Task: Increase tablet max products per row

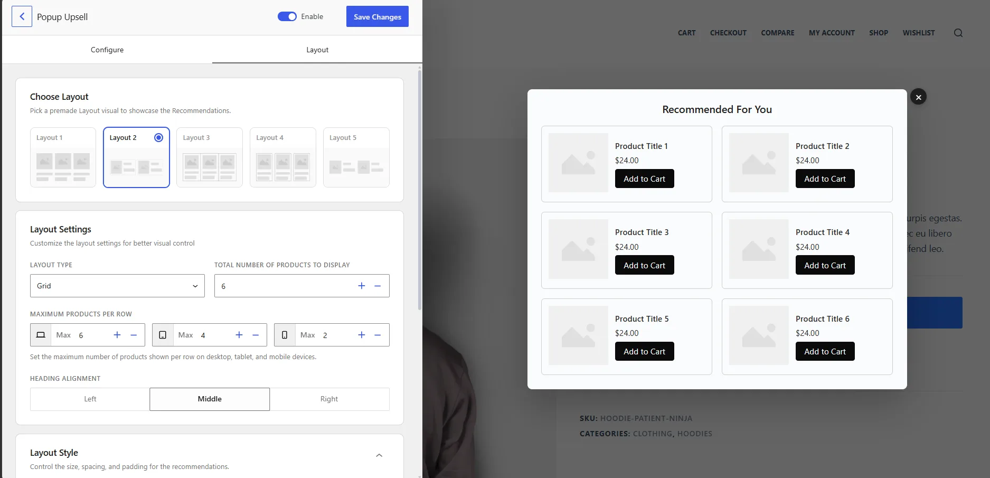Action: (239, 335)
